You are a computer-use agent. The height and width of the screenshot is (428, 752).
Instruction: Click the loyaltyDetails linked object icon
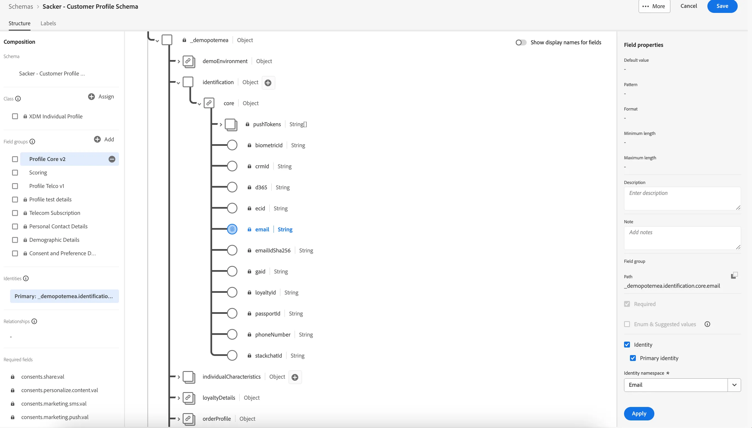(189, 398)
